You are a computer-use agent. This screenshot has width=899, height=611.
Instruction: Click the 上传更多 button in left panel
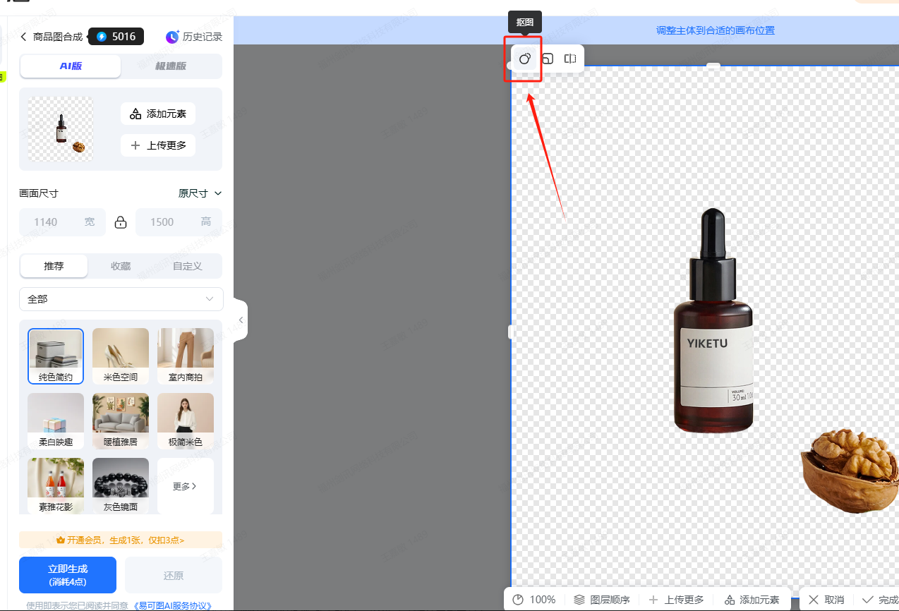pyautogui.click(x=158, y=145)
